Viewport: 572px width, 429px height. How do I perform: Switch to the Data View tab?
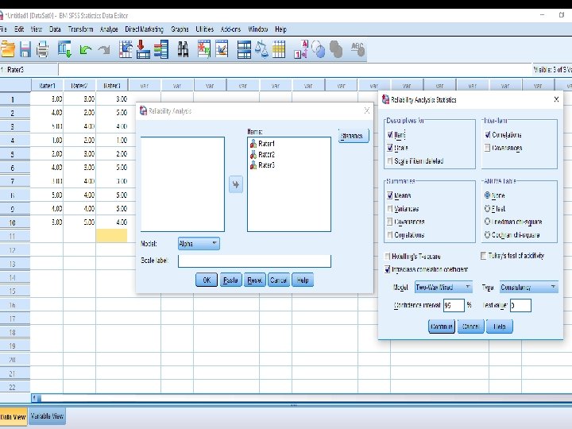(x=14, y=416)
